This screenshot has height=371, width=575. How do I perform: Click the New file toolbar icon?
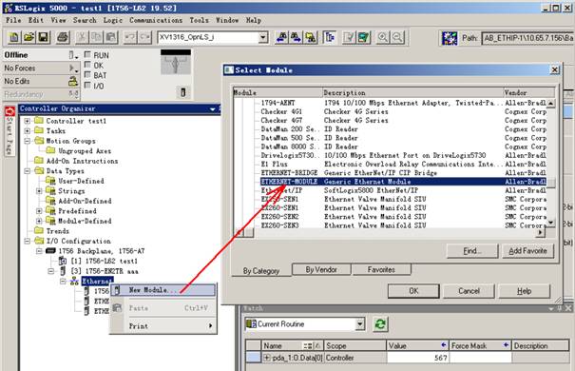point(14,37)
